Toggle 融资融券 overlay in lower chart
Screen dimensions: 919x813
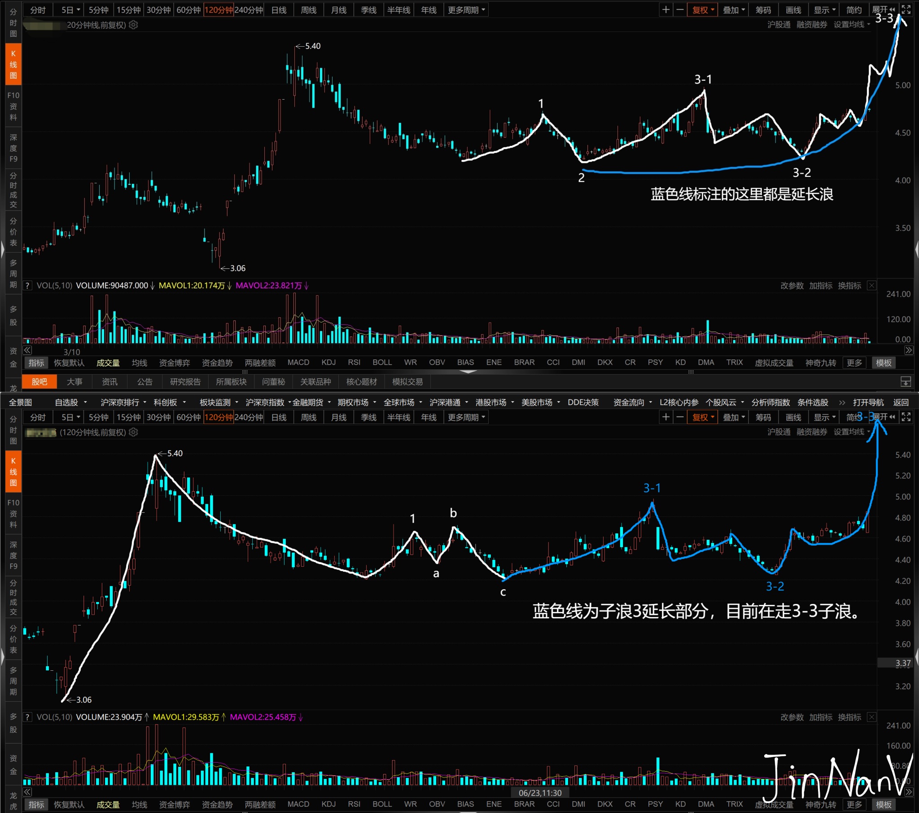(x=812, y=432)
